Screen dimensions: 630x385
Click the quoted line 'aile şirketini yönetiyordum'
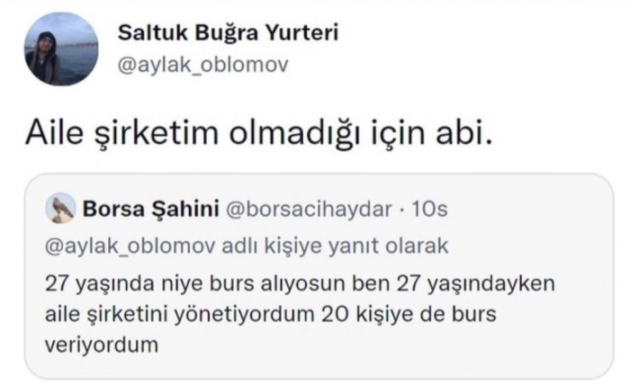coord(179,314)
